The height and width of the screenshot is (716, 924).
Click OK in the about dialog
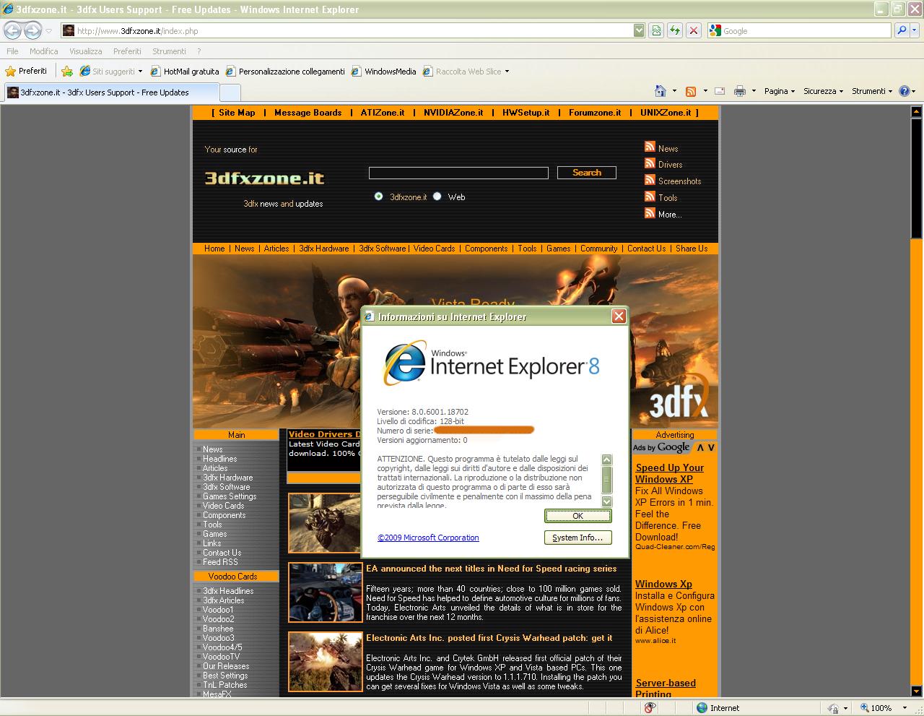coord(577,516)
